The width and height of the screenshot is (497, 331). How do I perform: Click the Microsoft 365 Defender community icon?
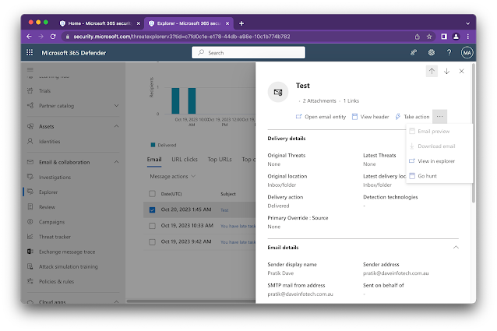pyautogui.click(x=414, y=53)
